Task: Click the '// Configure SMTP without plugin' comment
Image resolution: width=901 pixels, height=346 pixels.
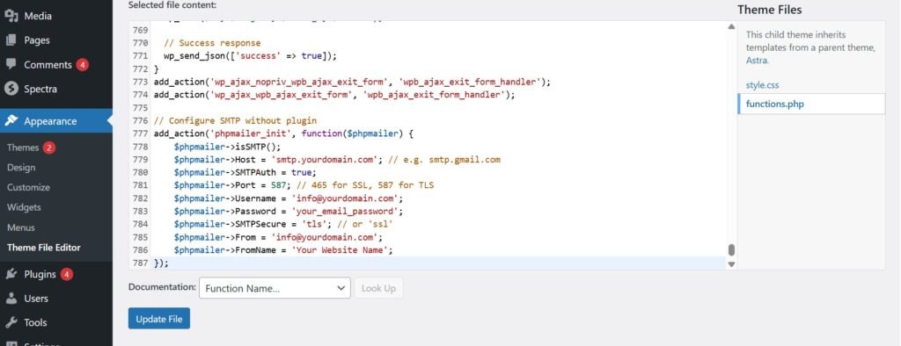Action: pos(235,120)
